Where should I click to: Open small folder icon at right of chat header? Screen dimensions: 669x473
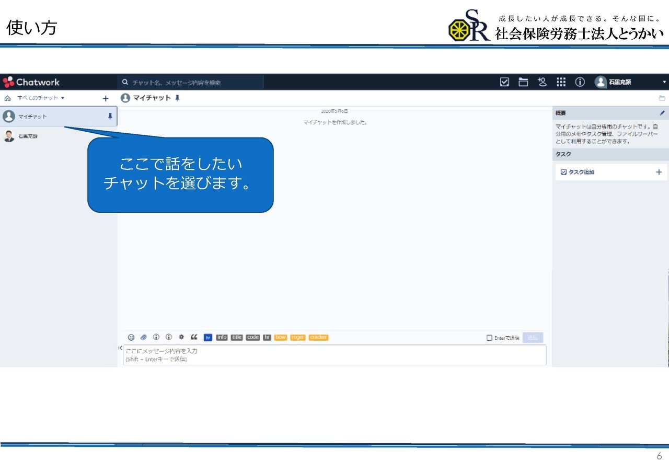click(x=662, y=98)
